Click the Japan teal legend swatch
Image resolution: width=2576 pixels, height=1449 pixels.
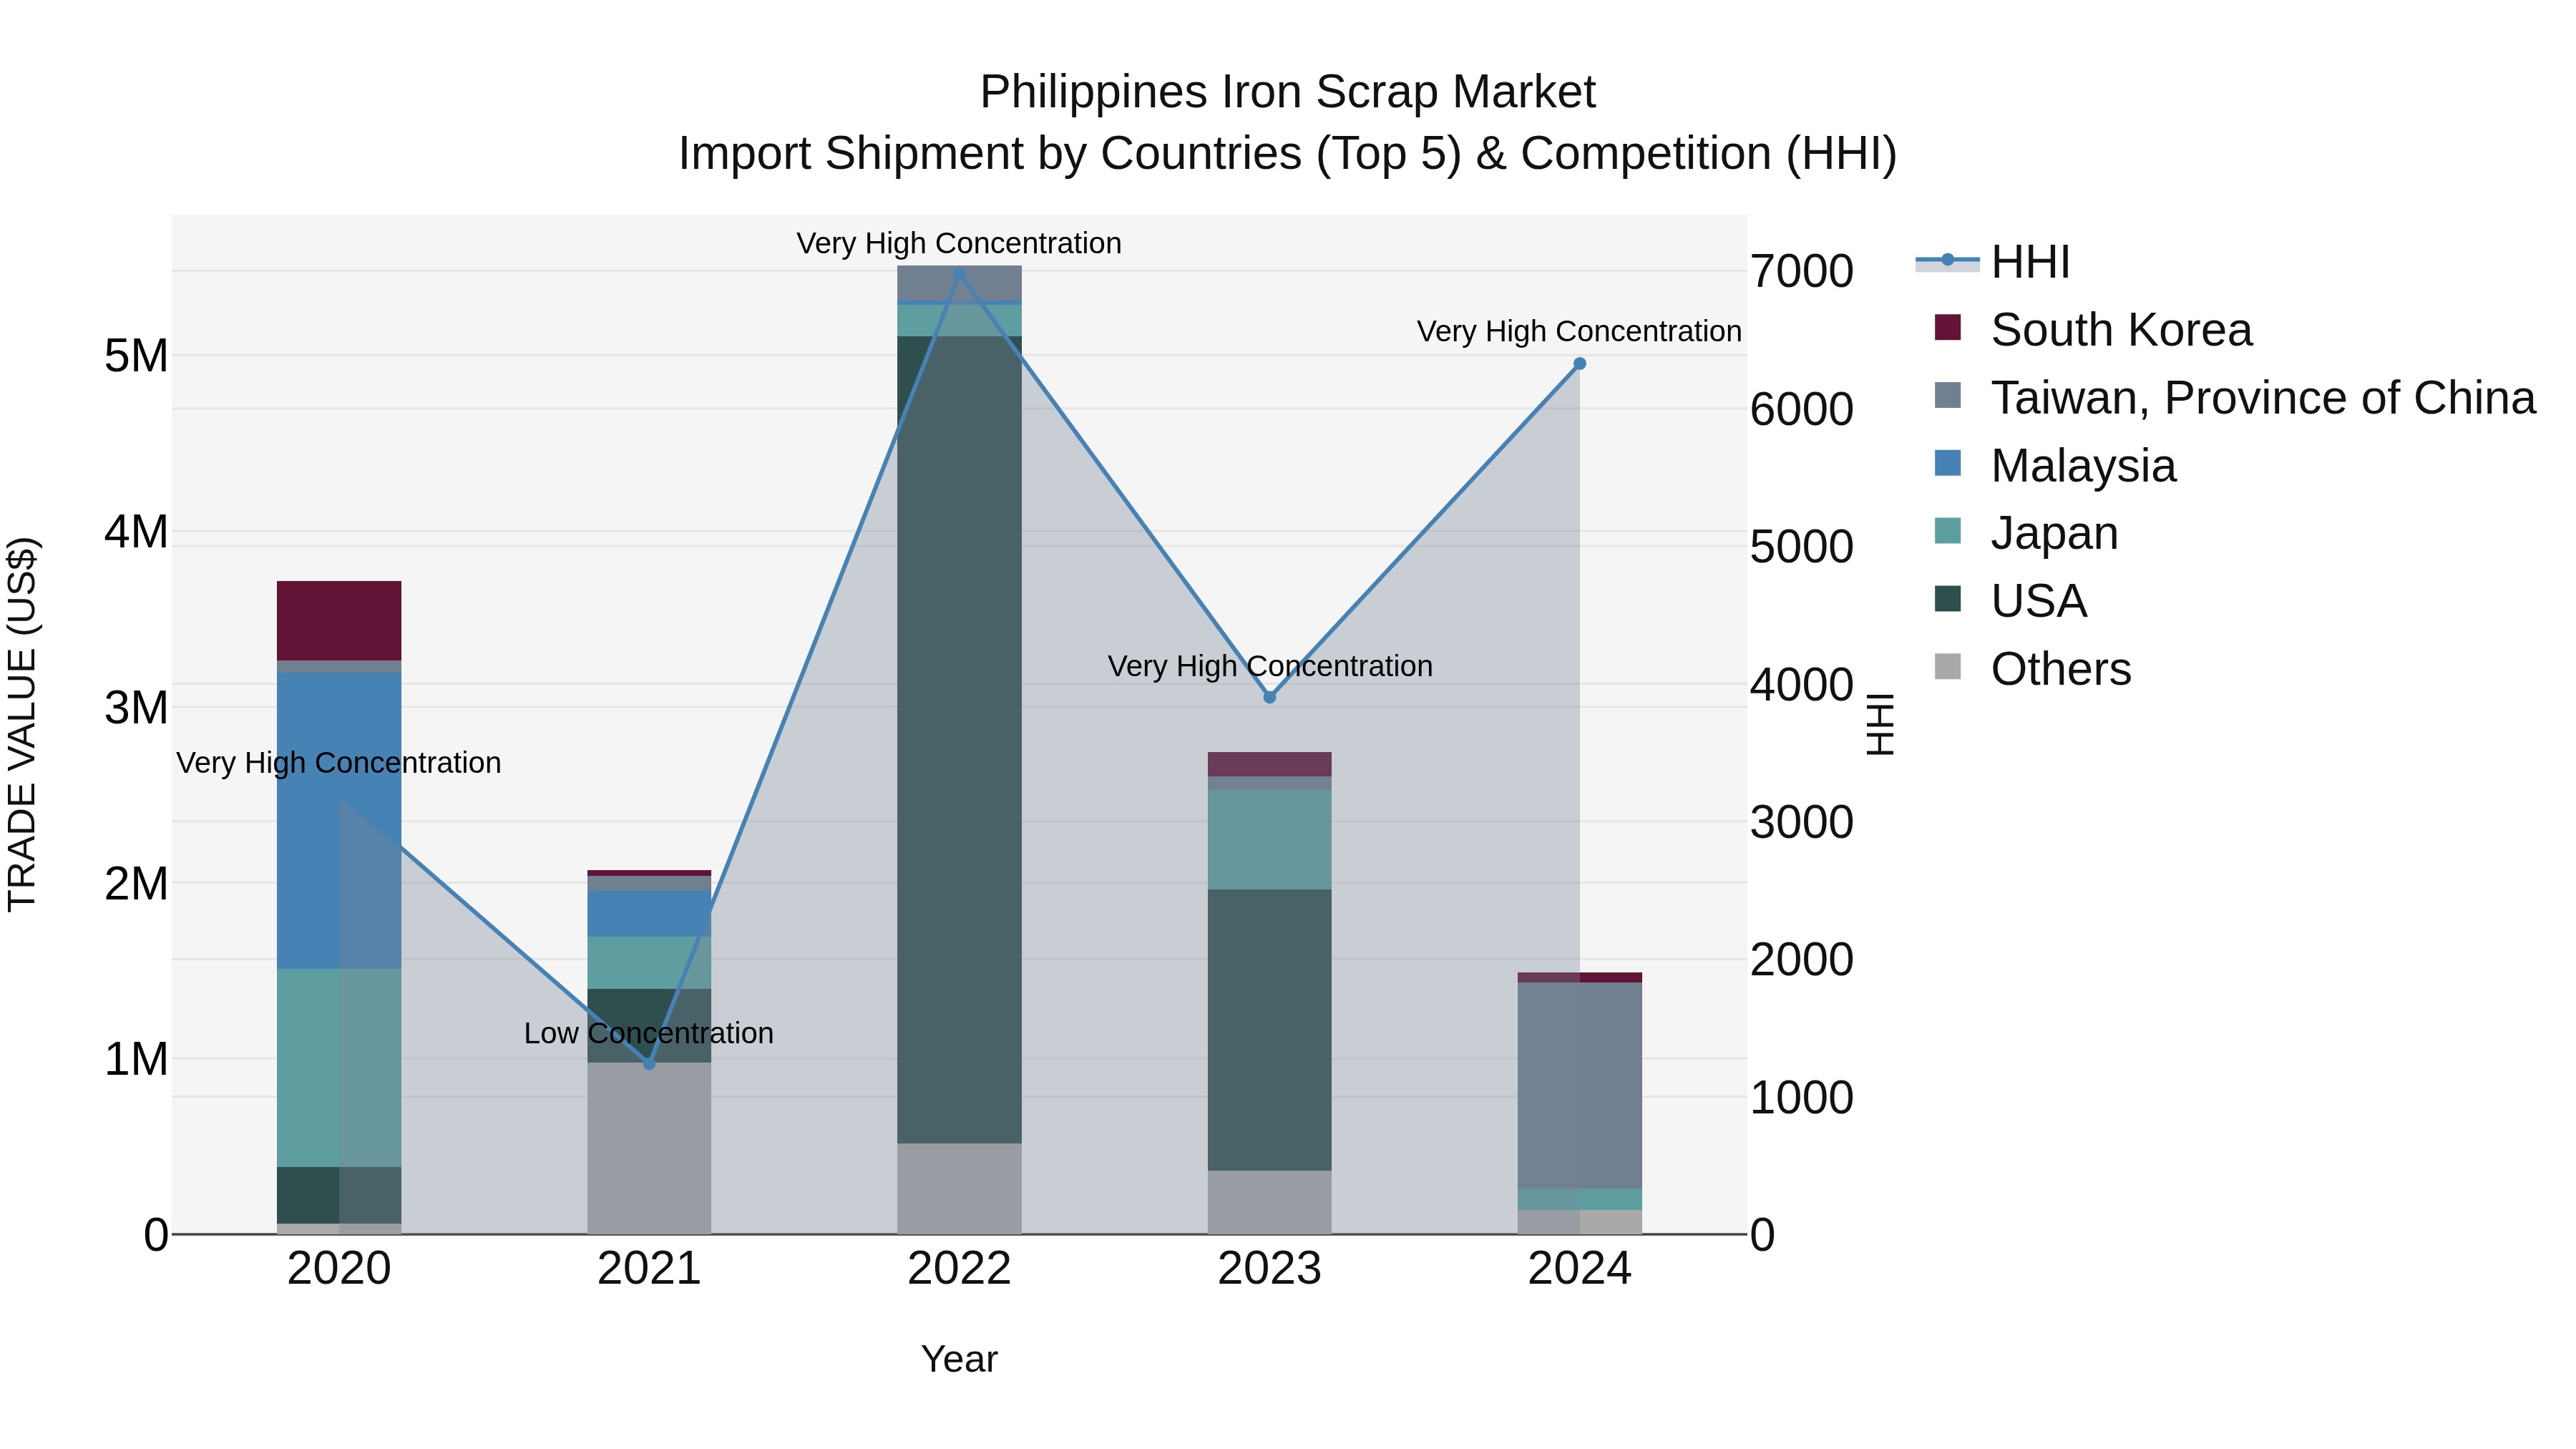1948,530
